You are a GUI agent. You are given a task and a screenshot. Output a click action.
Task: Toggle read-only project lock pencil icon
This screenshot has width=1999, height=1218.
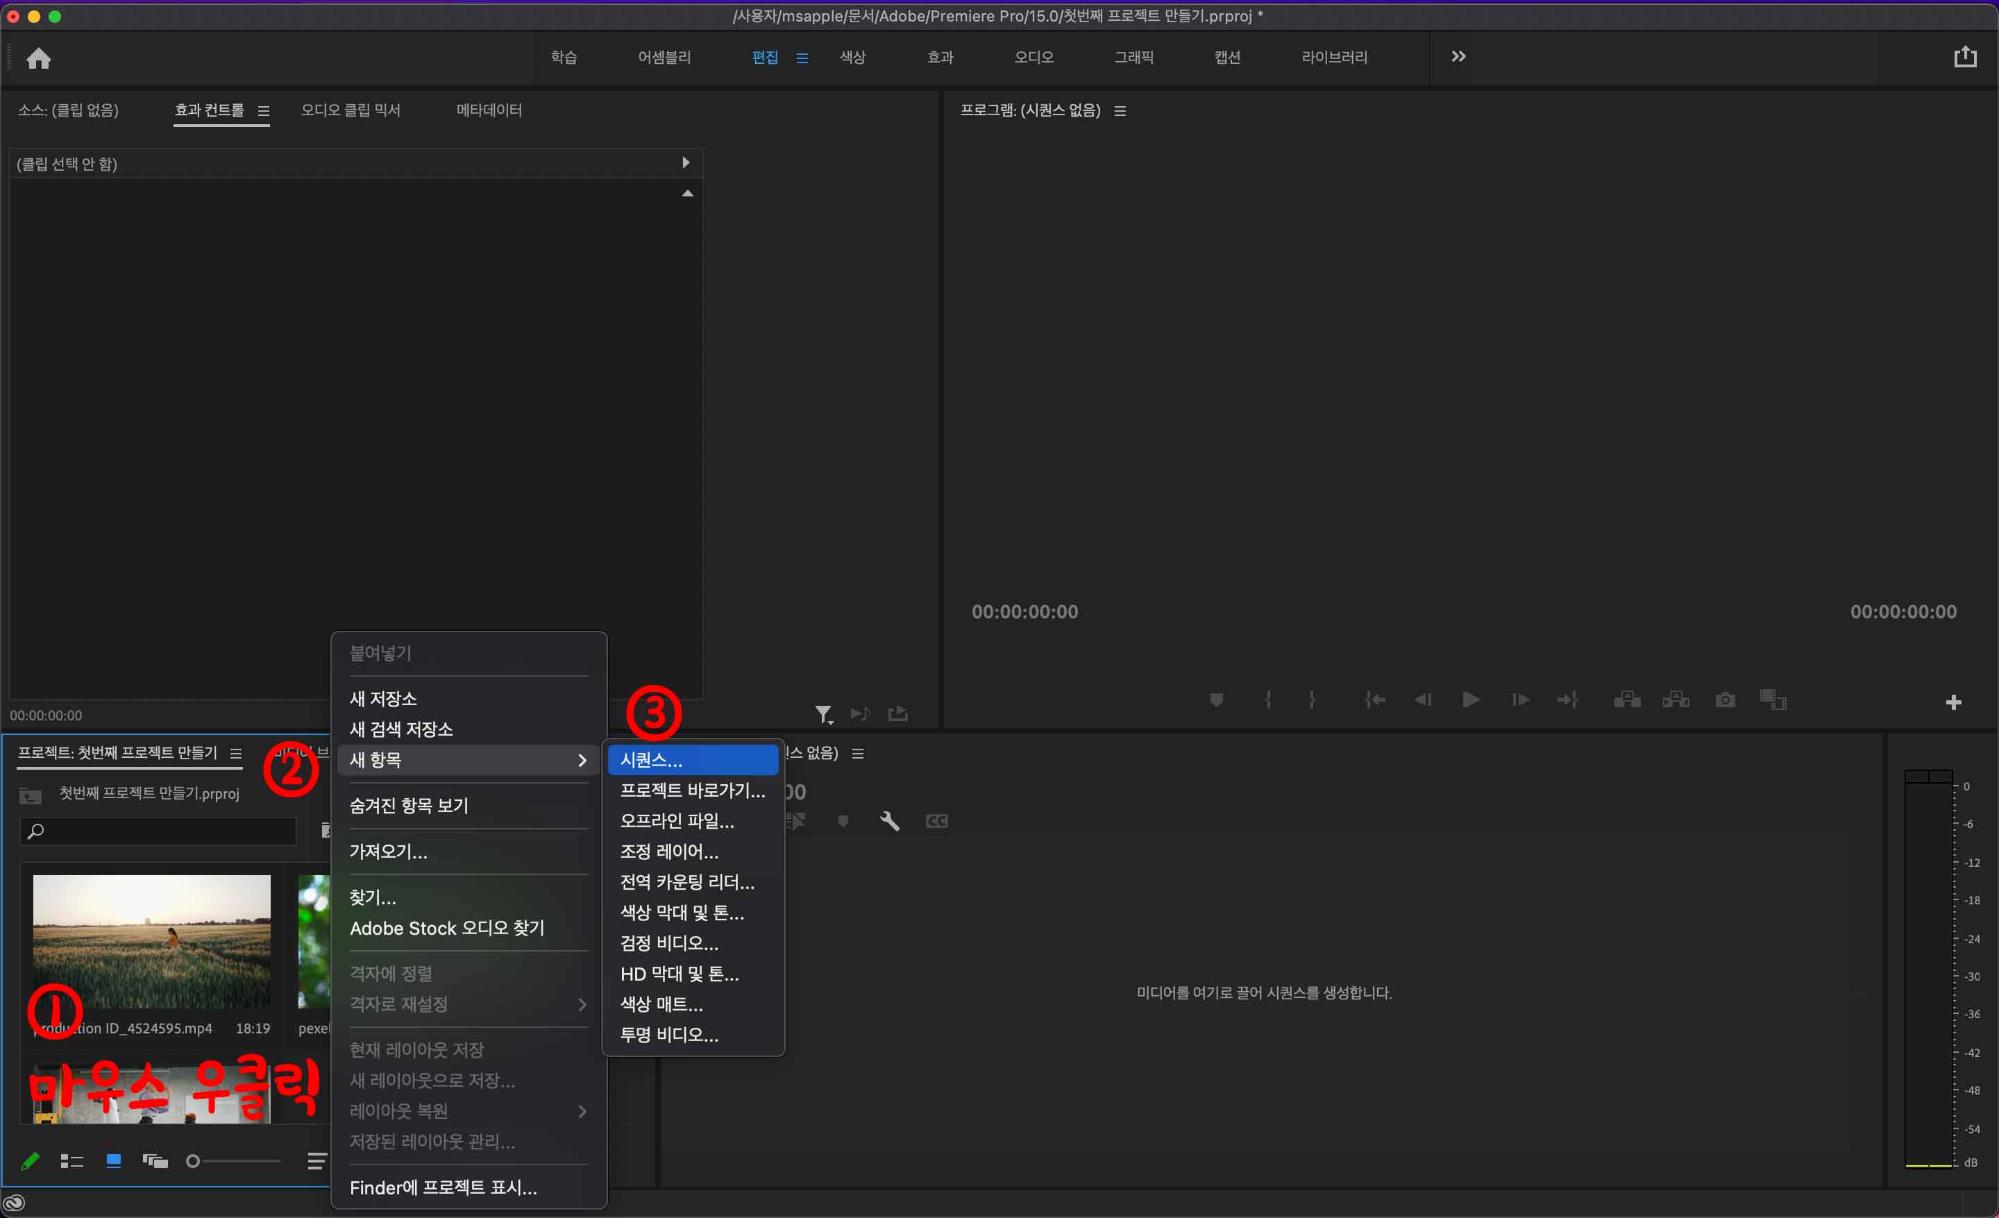click(30, 1161)
